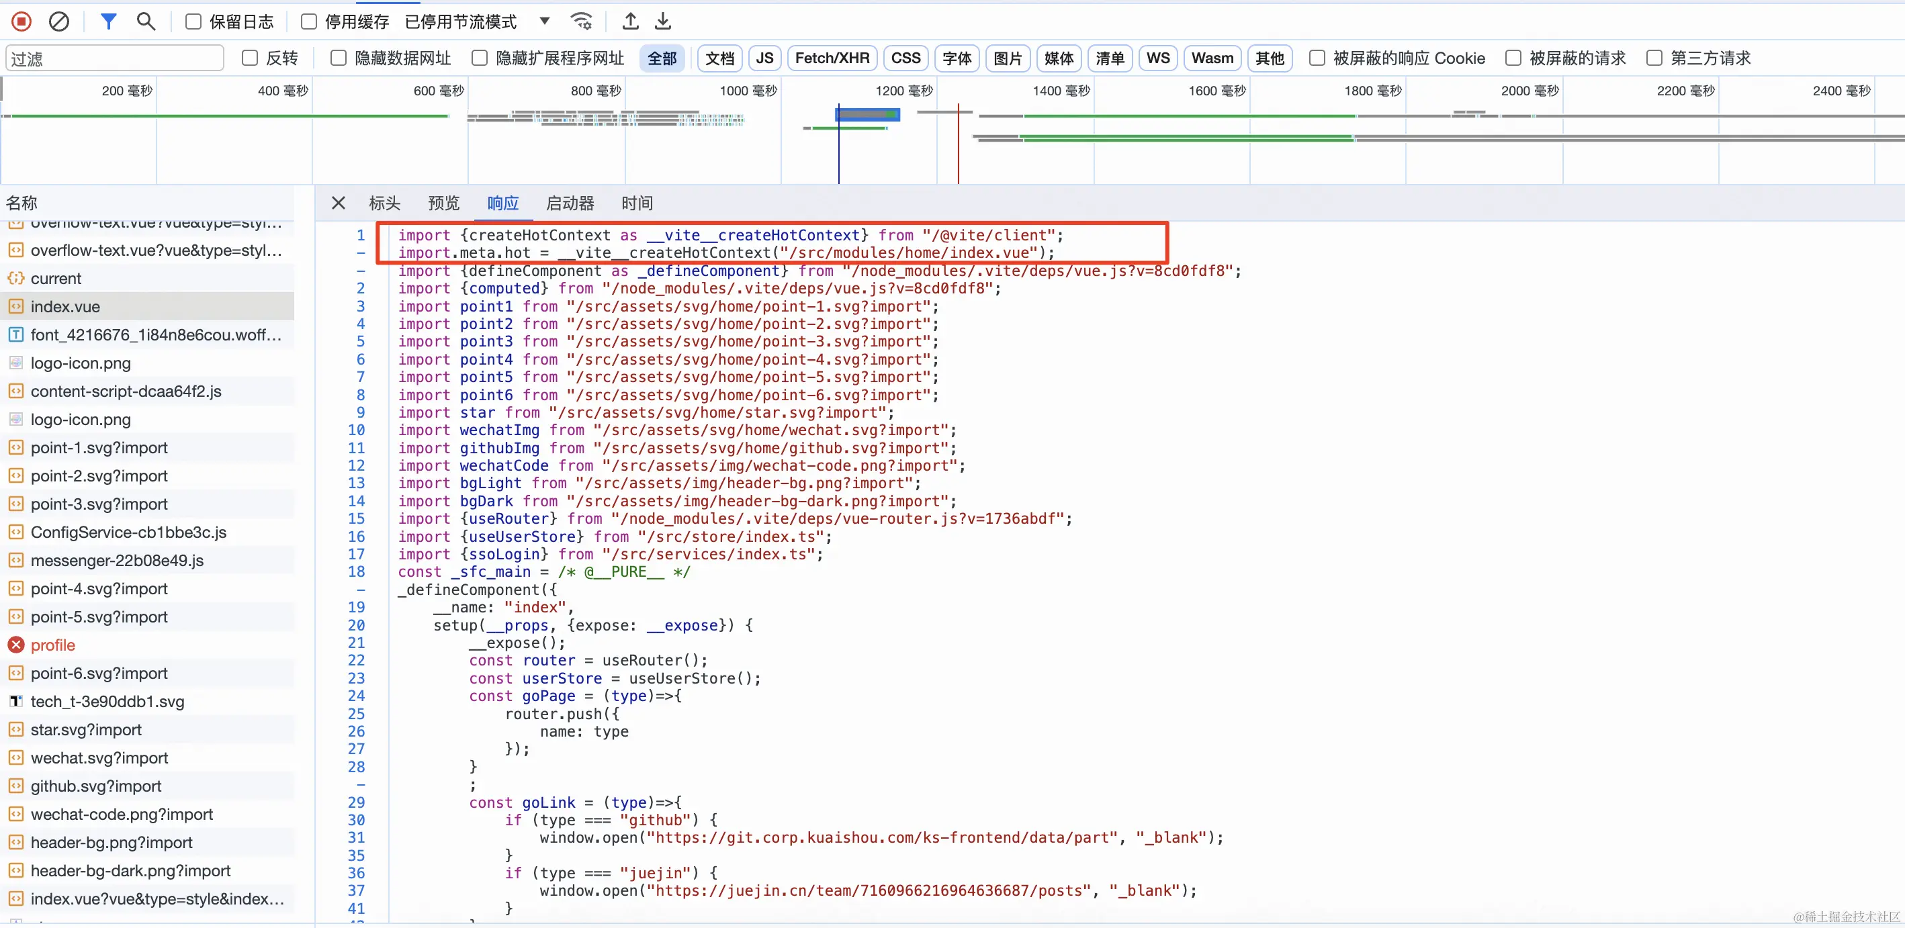Check the 停用缓存 checkbox
The width and height of the screenshot is (1905, 928).
coord(308,21)
